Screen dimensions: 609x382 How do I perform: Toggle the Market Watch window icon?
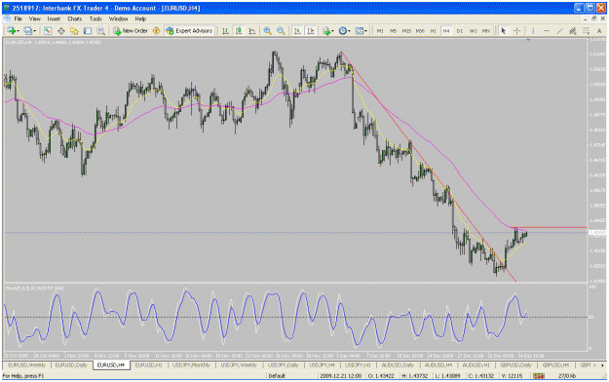[48, 31]
